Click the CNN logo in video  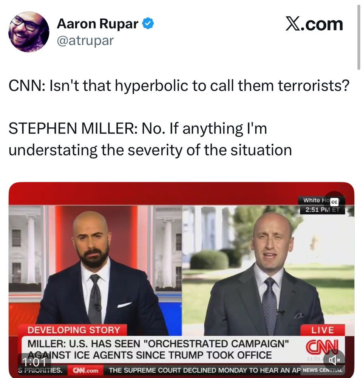(322, 347)
